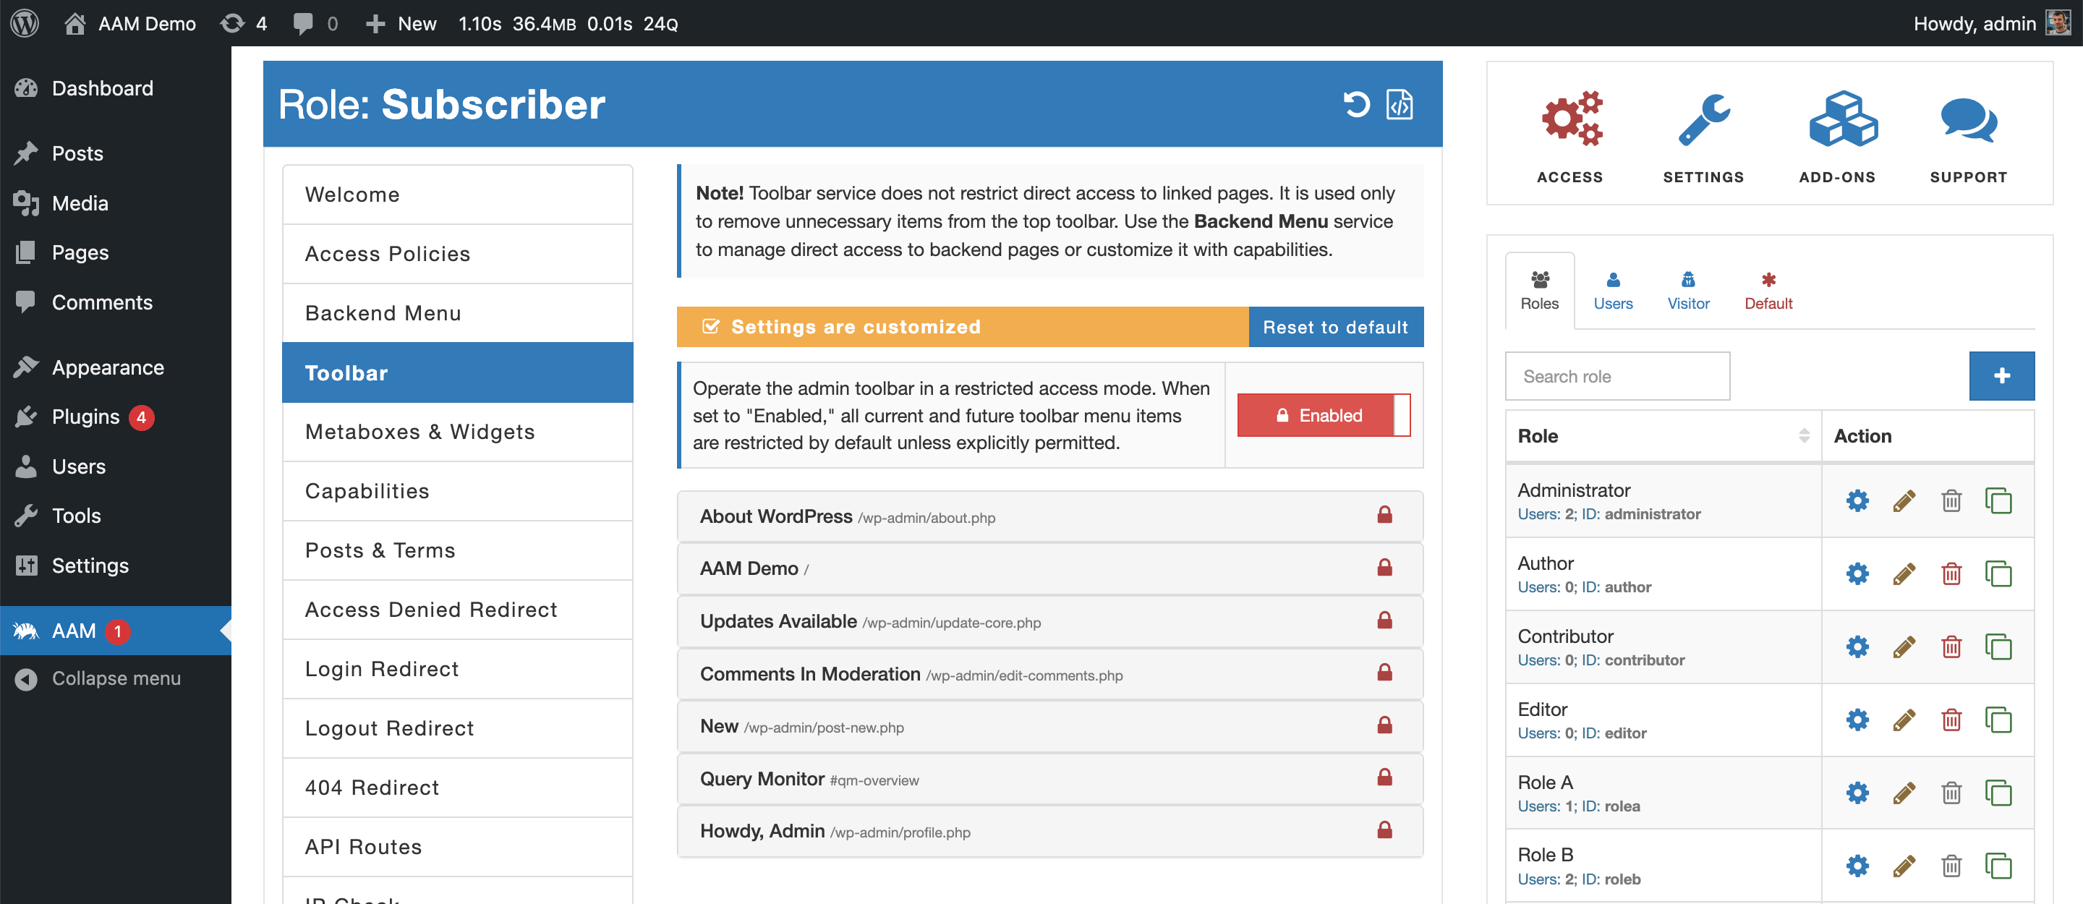
Task: Add a new role with plus button
Action: (2001, 376)
